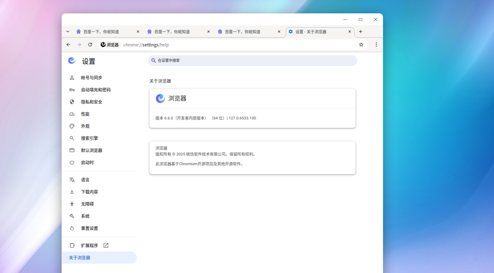The height and width of the screenshot is (273, 494).
Task: Maximize the browser window
Action: 360,19
